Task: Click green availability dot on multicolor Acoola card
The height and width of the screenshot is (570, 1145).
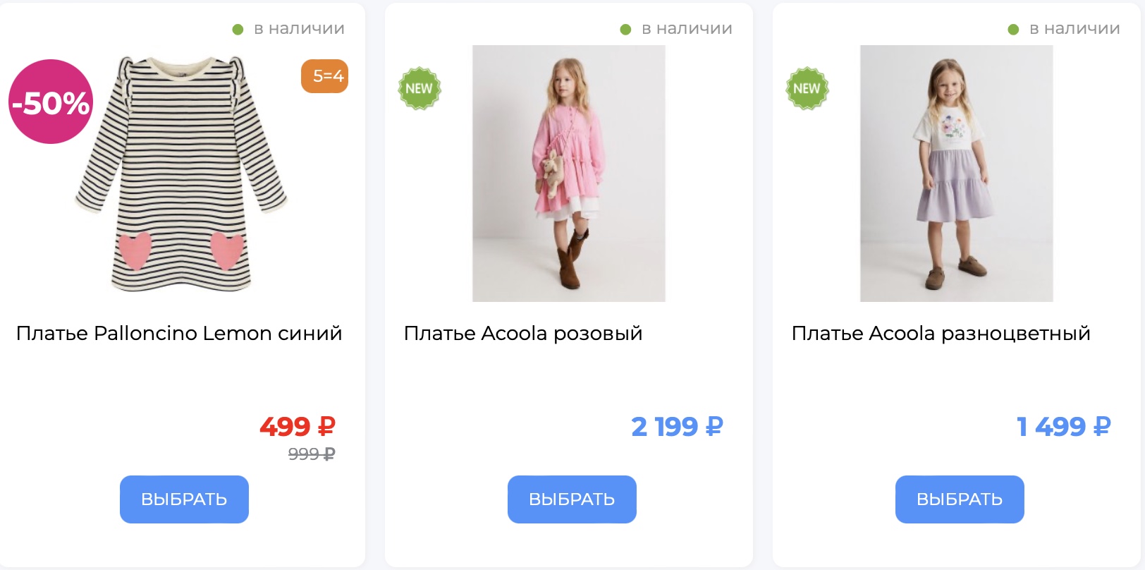Action: coord(1013,30)
